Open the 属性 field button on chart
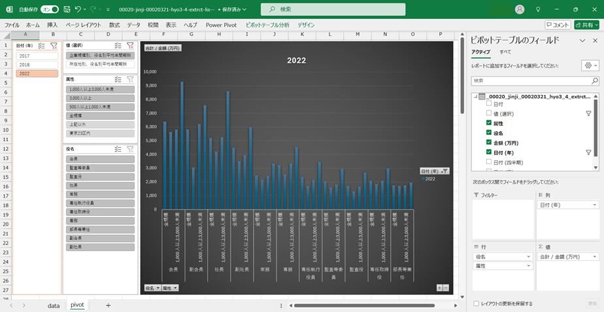 click(x=170, y=288)
